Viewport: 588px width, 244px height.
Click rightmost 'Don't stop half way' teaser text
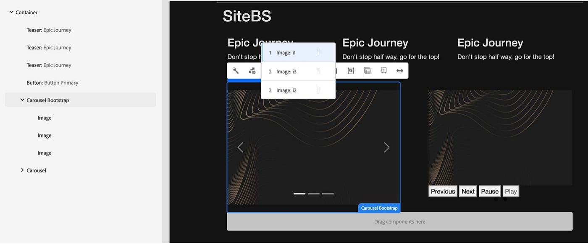[x=506, y=57]
